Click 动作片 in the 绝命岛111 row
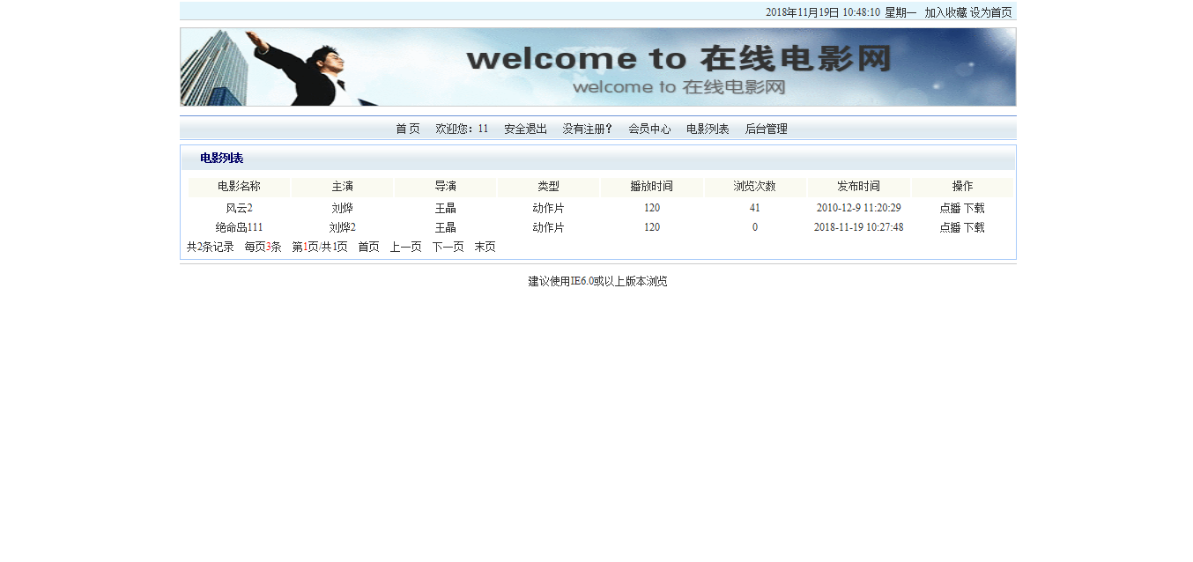Image resolution: width=1193 pixels, height=562 pixels. (549, 227)
